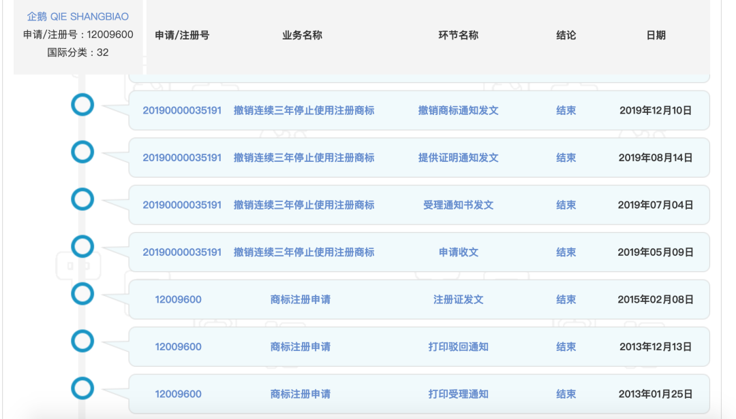The height and width of the screenshot is (419, 736).
Task: Click the 结论 column header
Action: coord(566,35)
